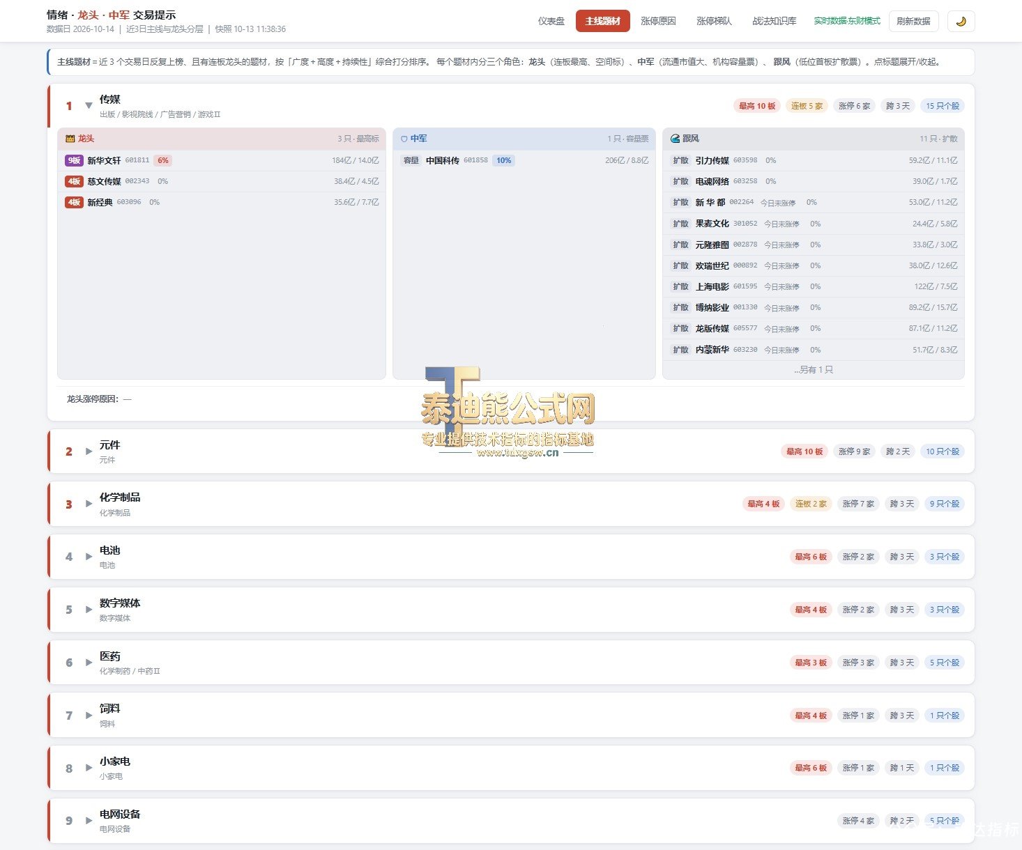Expand the 电网设备 theme row
The width and height of the screenshot is (1022, 850).
pyautogui.click(x=89, y=821)
